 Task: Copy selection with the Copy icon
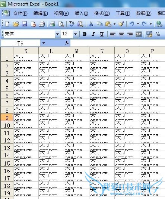[99, 24]
